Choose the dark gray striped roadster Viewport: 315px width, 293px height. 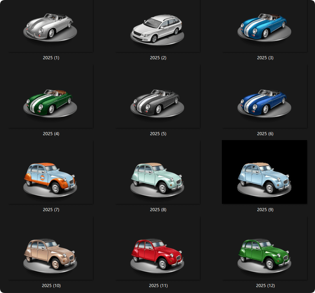coord(158,102)
